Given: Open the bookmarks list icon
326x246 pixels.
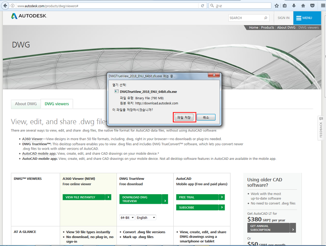Looking at the screenshot, I should (x=285, y=6).
